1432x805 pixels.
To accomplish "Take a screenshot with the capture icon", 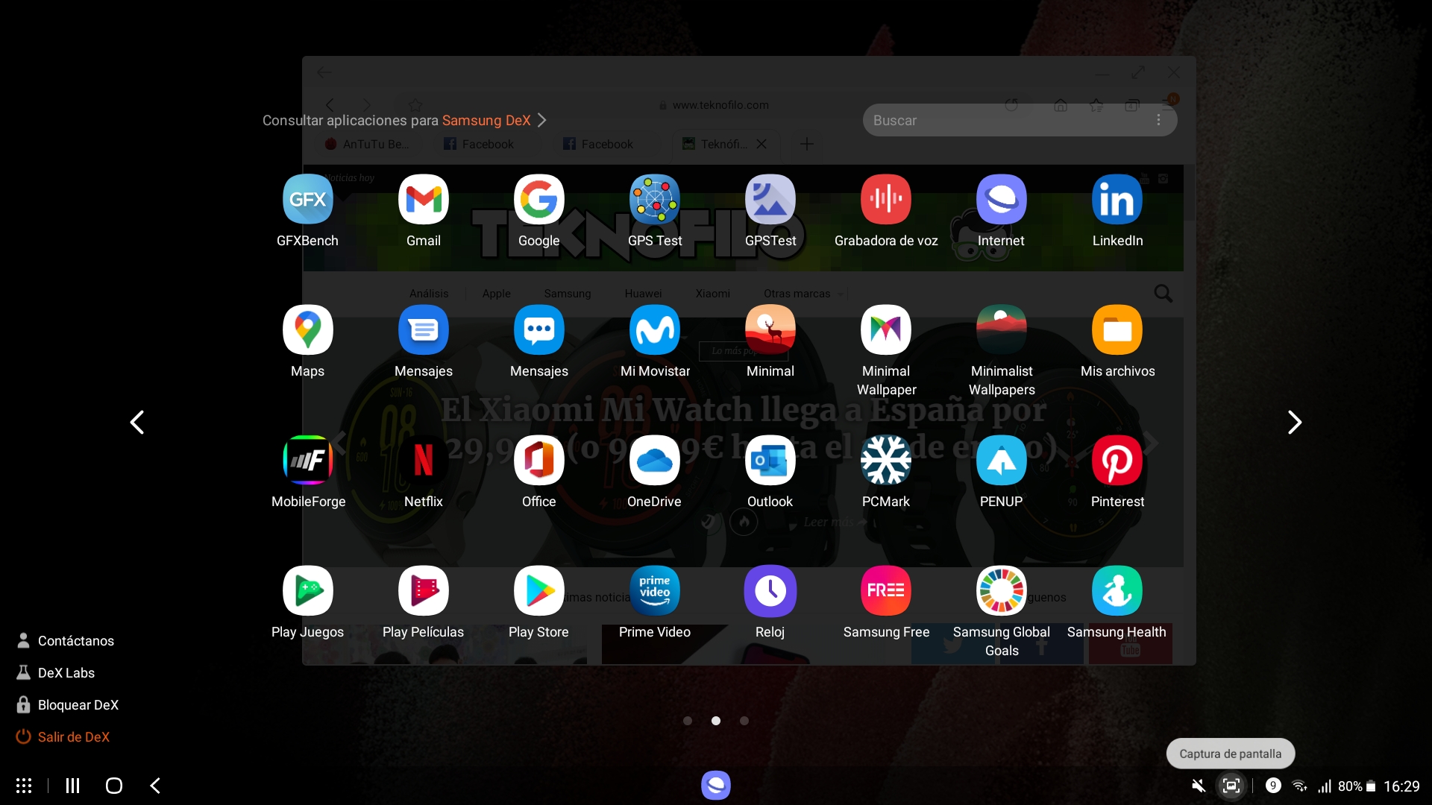I will coord(1231,786).
